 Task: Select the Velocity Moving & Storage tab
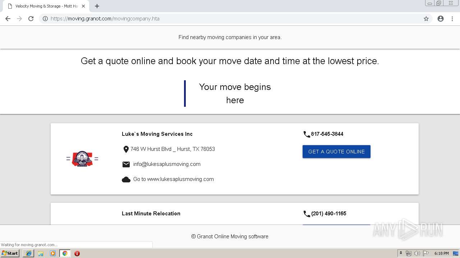click(45, 6)
